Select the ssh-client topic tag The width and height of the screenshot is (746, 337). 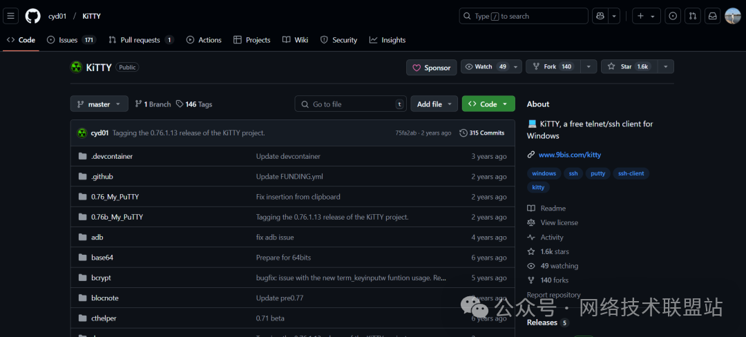pos(631,173)
